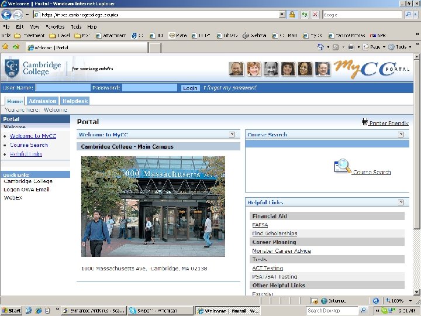Open the ACT Testing link
This screenshot has height=316, width=421.
click(267, 268)
